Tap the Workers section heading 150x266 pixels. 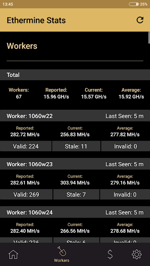[x=22, y=46]
